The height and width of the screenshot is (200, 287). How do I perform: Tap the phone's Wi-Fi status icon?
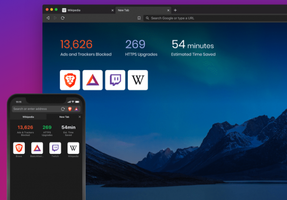(73, 102)
